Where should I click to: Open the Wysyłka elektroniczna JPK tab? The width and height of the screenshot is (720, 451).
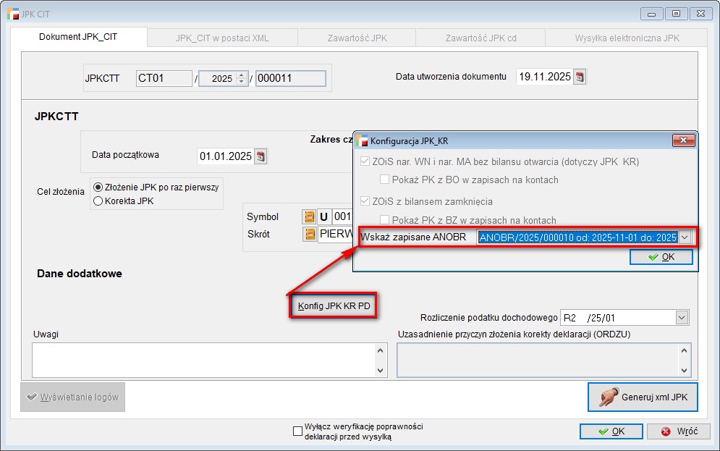click(x=628, y=38)
